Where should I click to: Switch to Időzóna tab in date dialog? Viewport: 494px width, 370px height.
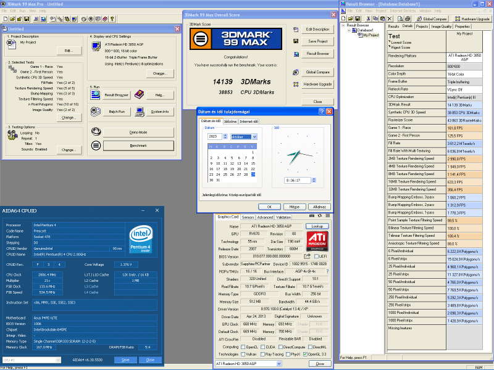click(x=230, y=121)
